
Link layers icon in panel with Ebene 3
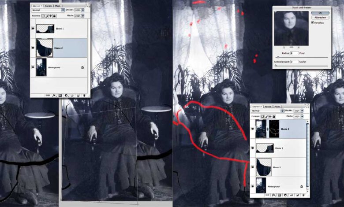pos(267,195)
